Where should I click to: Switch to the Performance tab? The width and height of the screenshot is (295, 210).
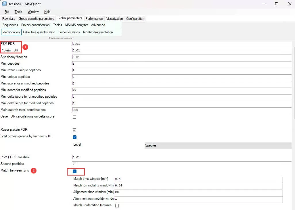click(x=94, y=18)
